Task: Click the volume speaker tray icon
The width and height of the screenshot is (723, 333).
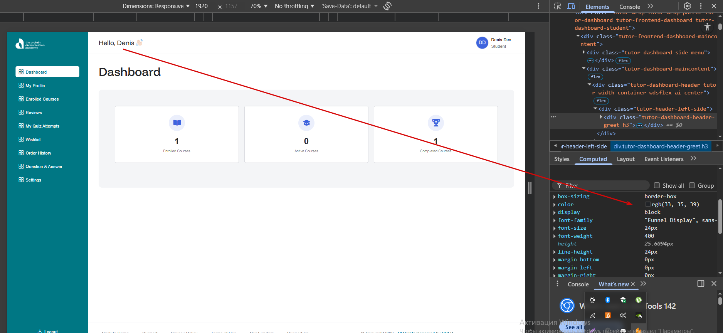Action: tap(623, 315)
